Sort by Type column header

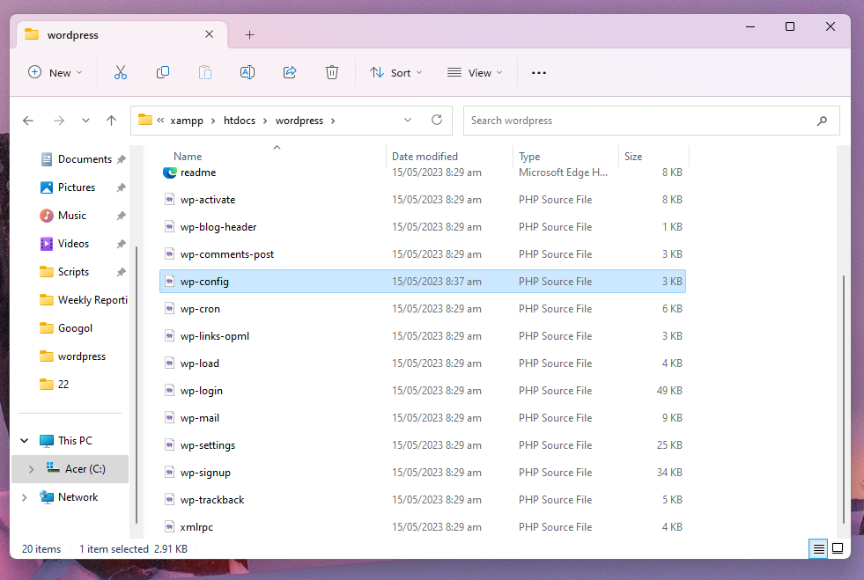[x=529, y=157]
